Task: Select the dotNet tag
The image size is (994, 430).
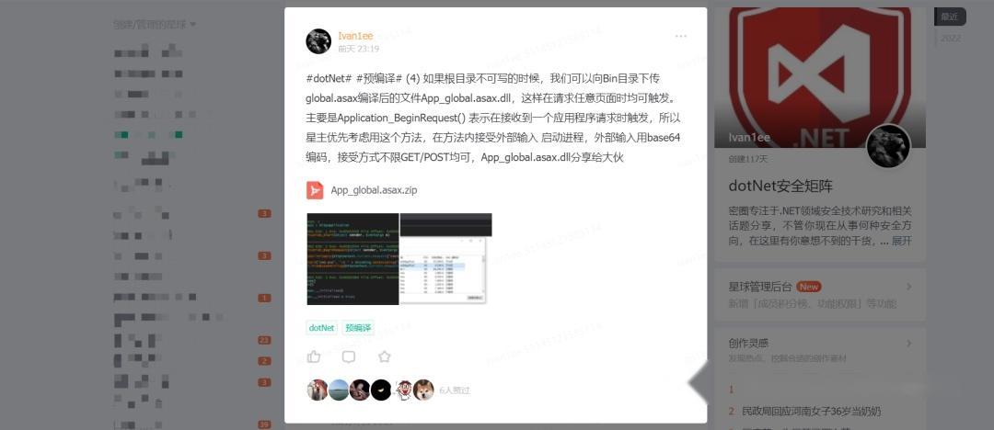Action: coord(321,328)
